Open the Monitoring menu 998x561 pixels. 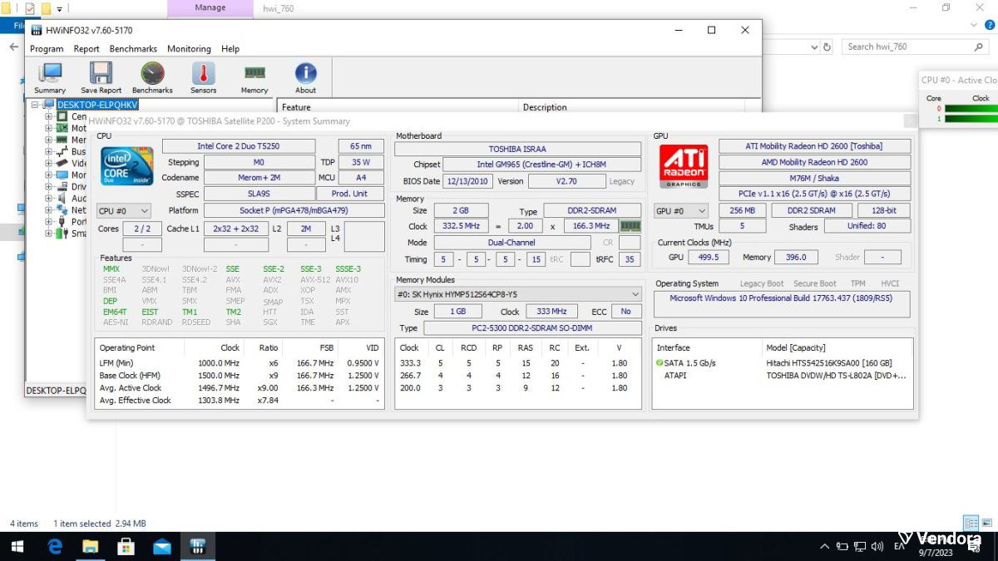(189, 49)
